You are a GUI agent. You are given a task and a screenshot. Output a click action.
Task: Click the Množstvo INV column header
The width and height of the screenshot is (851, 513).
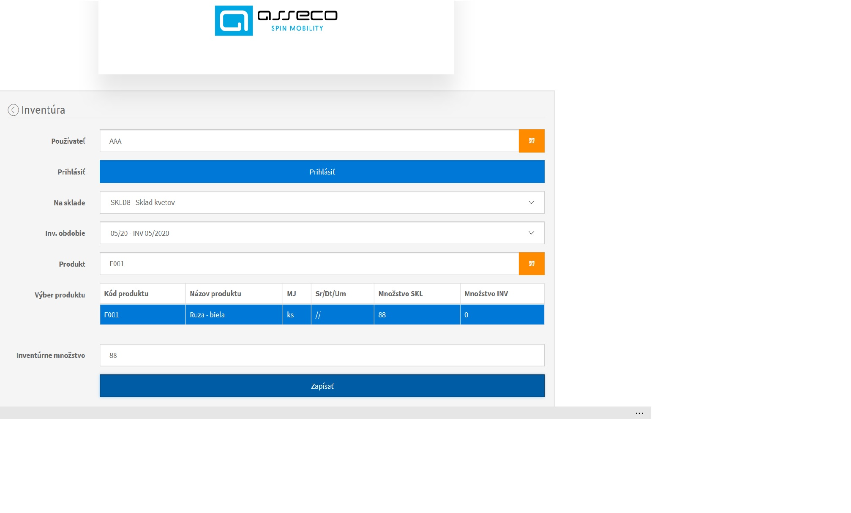502,294
